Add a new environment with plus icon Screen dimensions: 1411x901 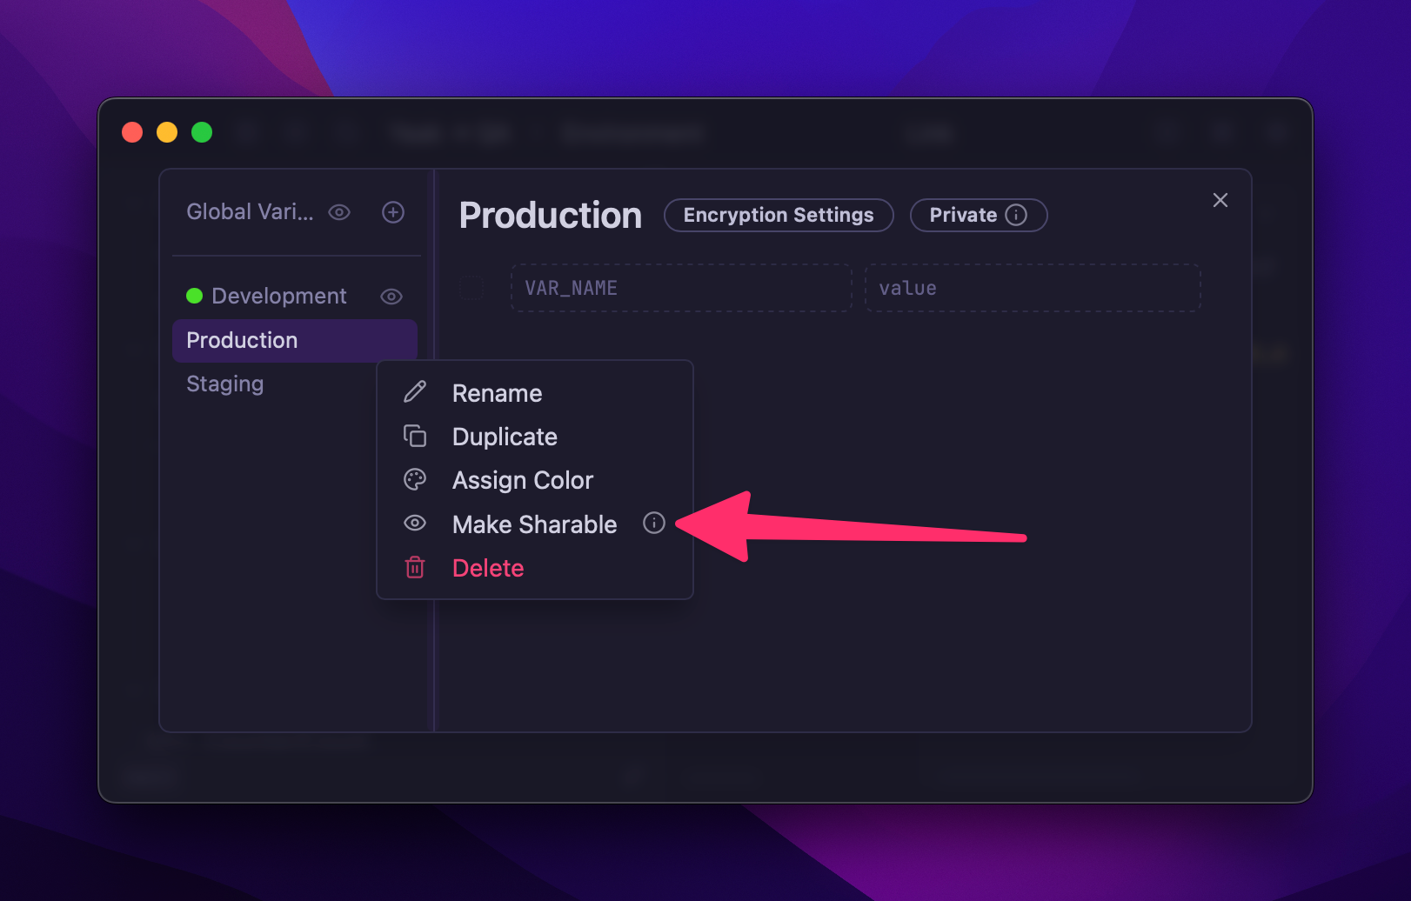[x=393, y=212]
